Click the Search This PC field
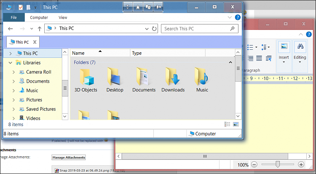316x174 pixels. pos(200,29)
